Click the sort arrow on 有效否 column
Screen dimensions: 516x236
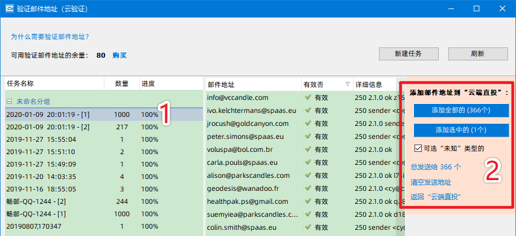click(x=347, y=84)
